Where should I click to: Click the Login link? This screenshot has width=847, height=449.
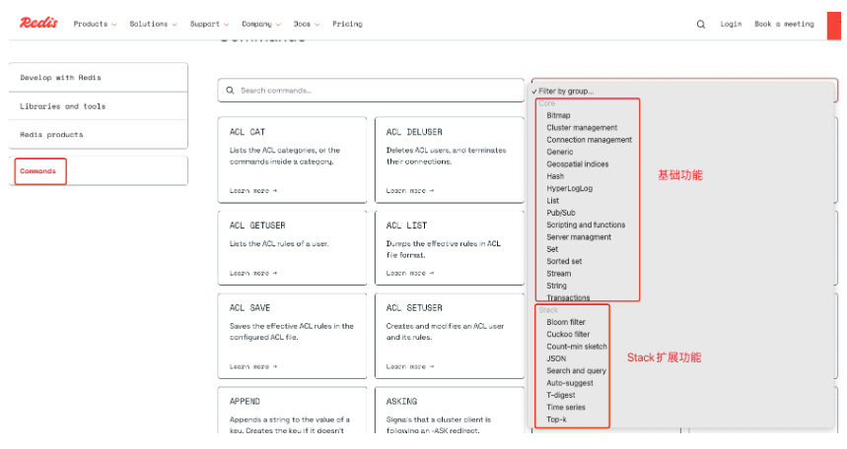tap(731, 24)
